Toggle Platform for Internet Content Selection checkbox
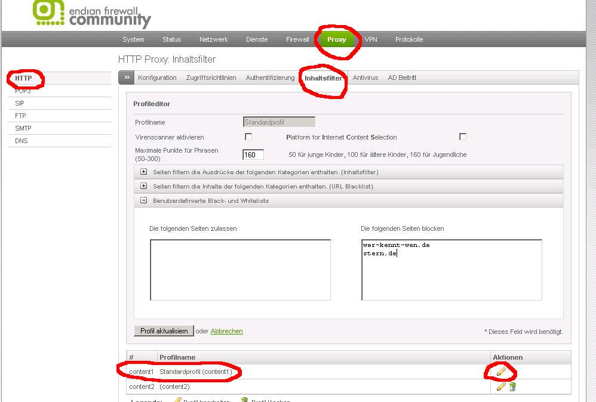 pyautogui.click(x=462, y=137)
